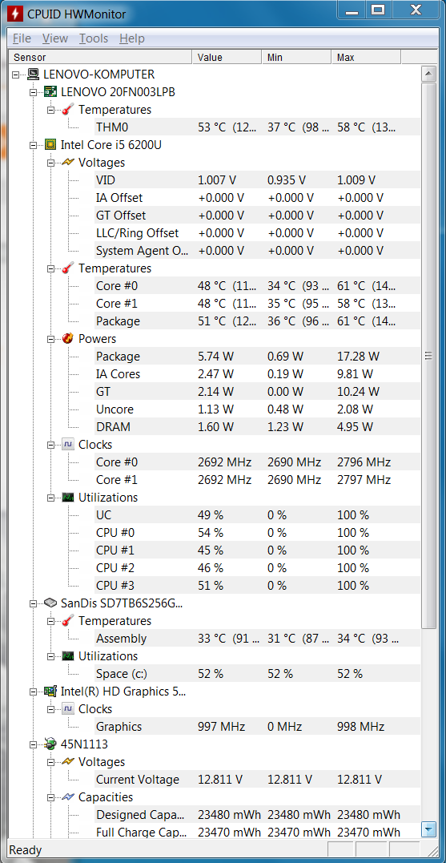The image size is (446, 863).
Task: Click the LENOVO-KOMPUTER computer icon
Action: tap(33, 75)
